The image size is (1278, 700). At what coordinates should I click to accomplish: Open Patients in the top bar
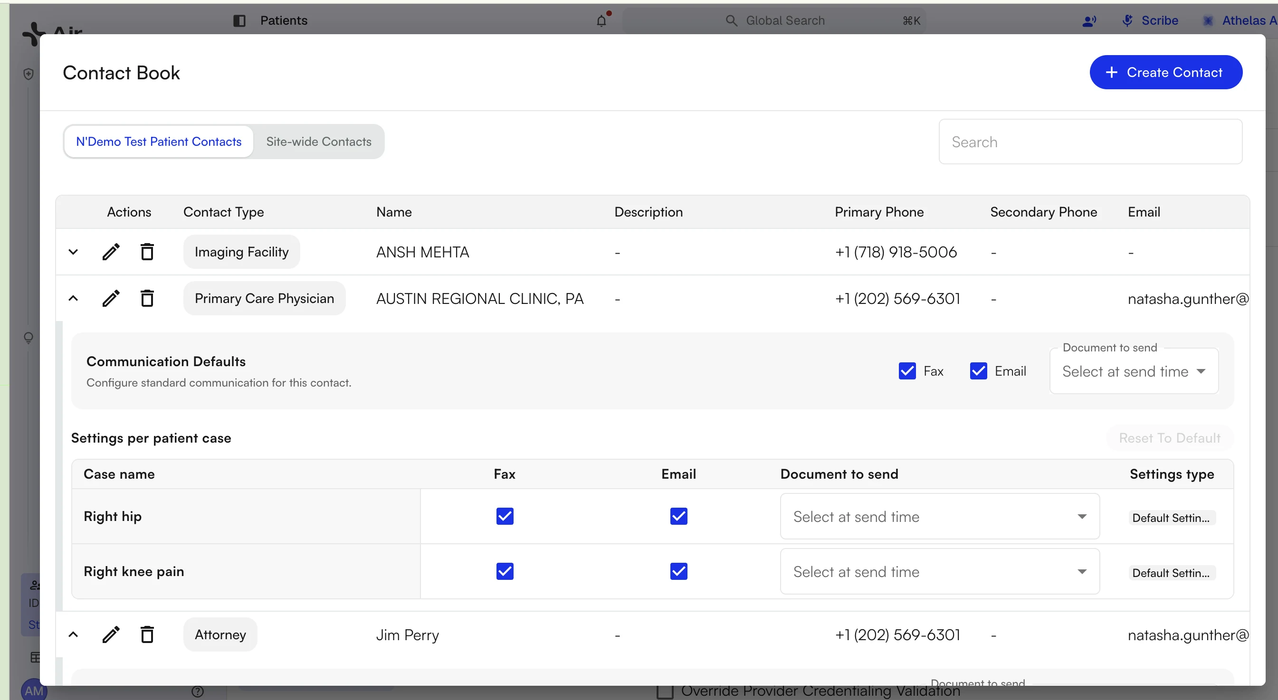(284, 20)
